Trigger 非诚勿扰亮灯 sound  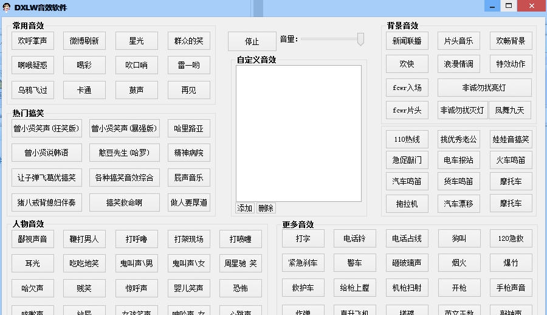click(484, 88)
